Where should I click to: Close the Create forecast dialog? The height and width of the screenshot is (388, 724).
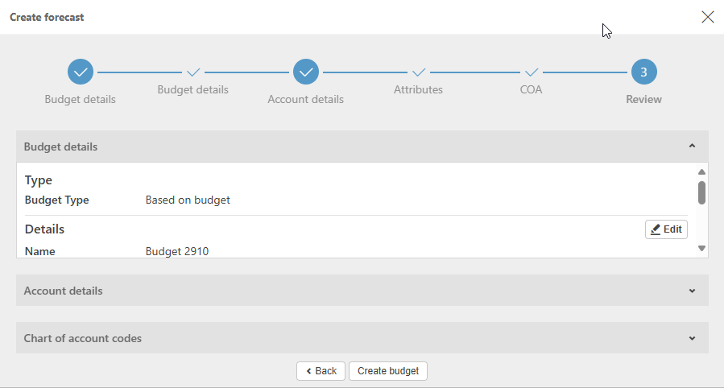[708, 17]
